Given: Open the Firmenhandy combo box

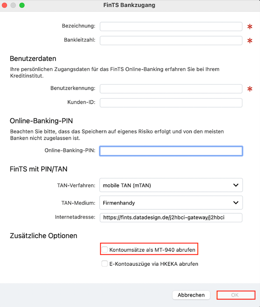Looking at the screenshot, I should pos(171,203).
